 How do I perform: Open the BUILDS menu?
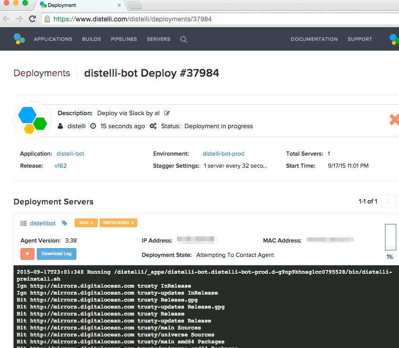tap(91, 39)
